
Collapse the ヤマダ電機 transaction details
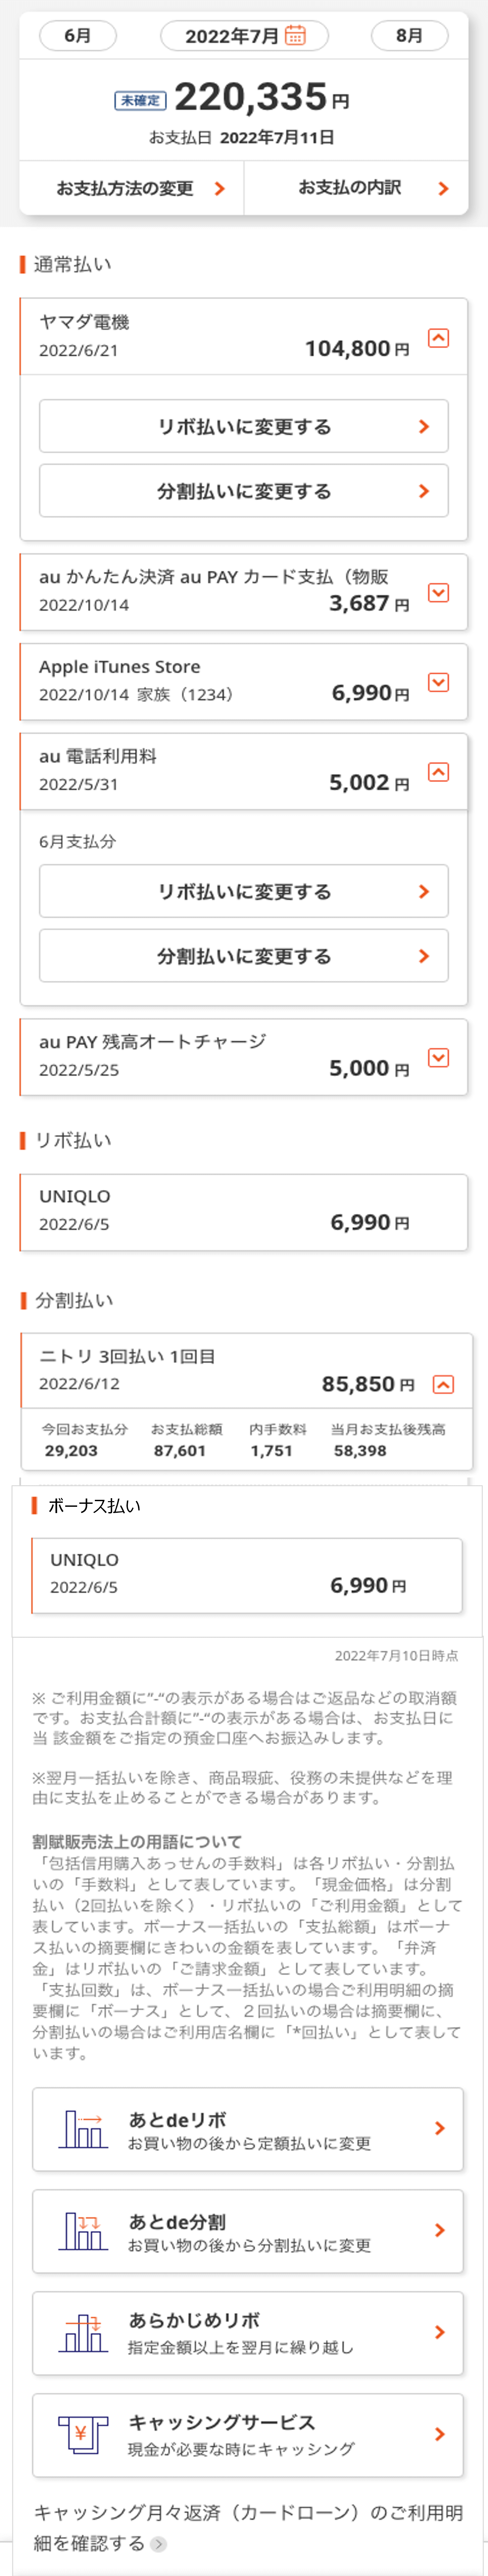point(438,338)
